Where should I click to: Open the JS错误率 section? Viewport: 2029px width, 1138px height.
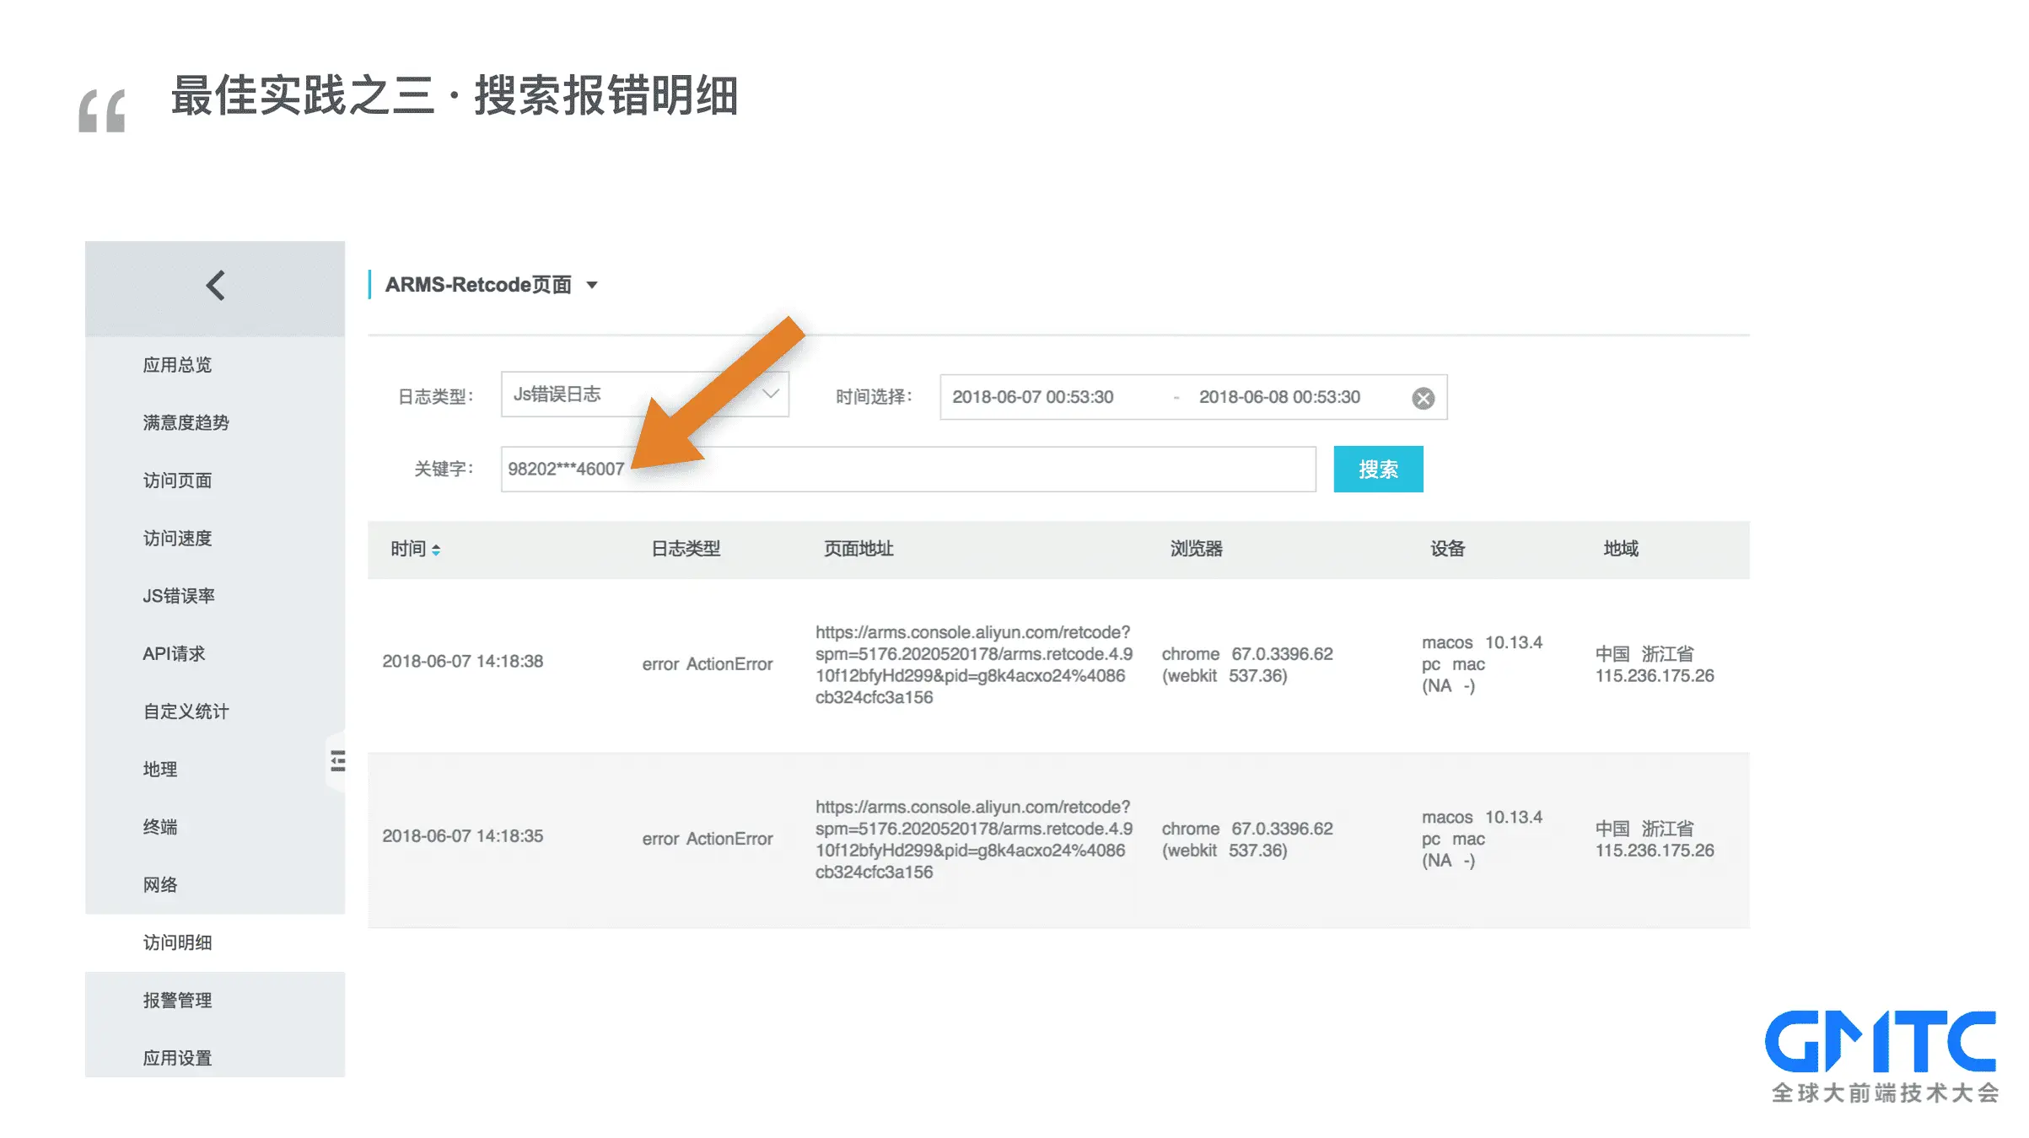pyautogui.click(x=179, y=596)
